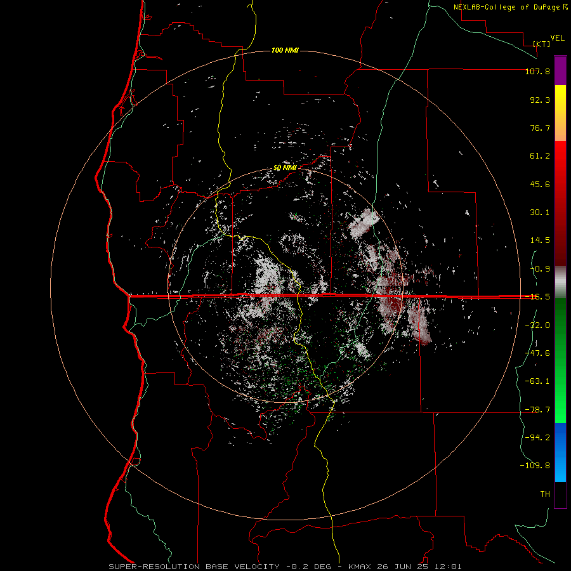
Task: Click the -0.9 velocity scale value
Action: pos(540,269)
